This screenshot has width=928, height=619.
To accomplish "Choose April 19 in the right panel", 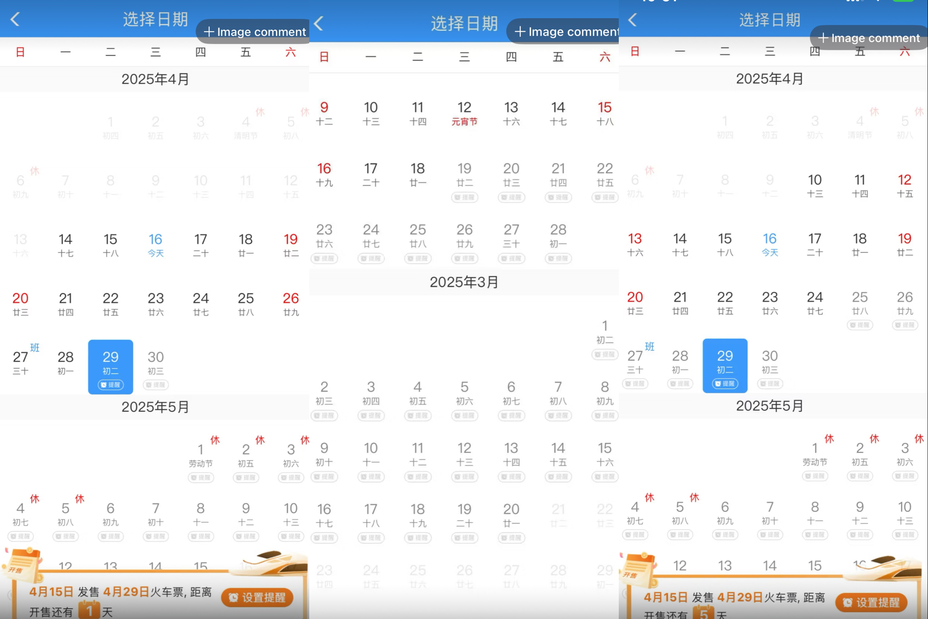I will tap(904, 243).
